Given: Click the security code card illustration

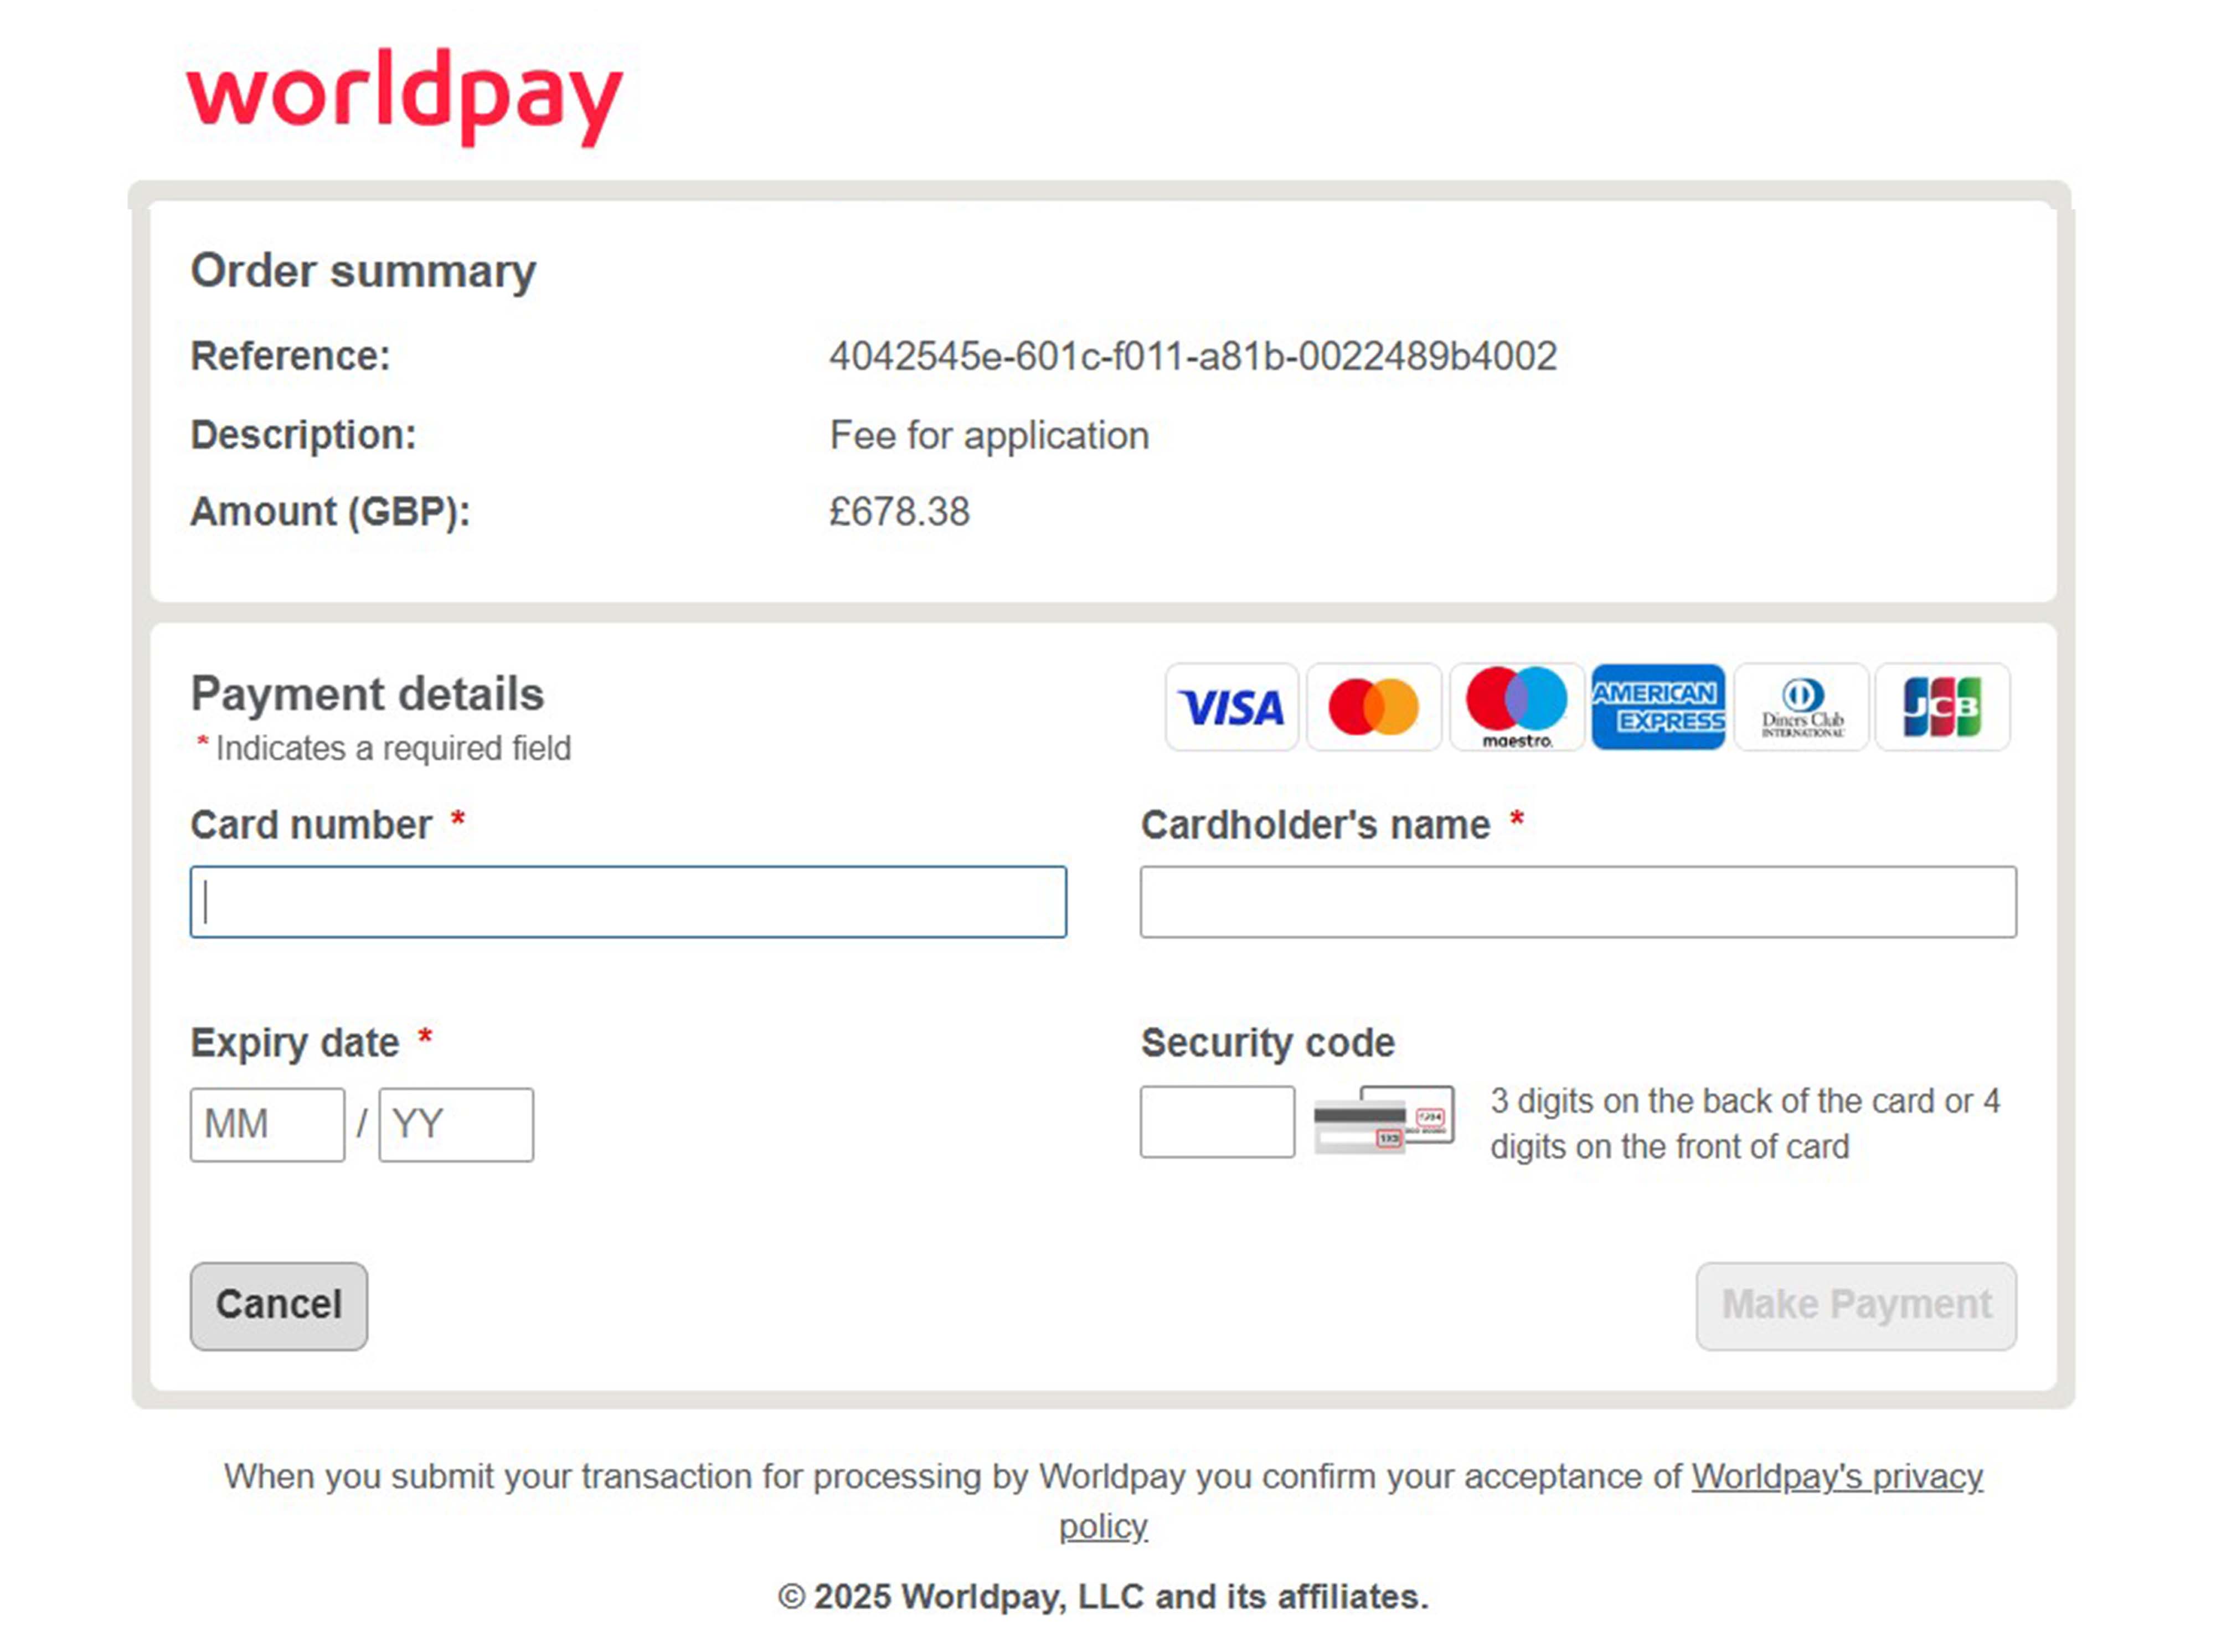Looking at the screenshot, I should [x=1384, y=1120].
